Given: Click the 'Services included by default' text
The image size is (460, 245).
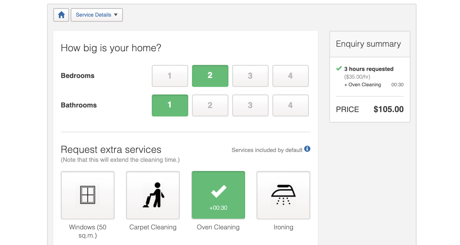Looking at the screenshot, I should (267, 150).
